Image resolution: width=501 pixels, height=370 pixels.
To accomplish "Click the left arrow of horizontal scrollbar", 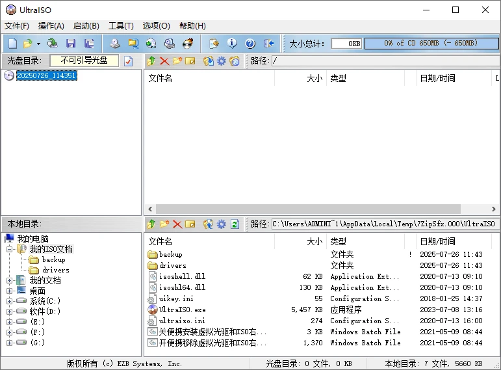I will coord(150,209).
